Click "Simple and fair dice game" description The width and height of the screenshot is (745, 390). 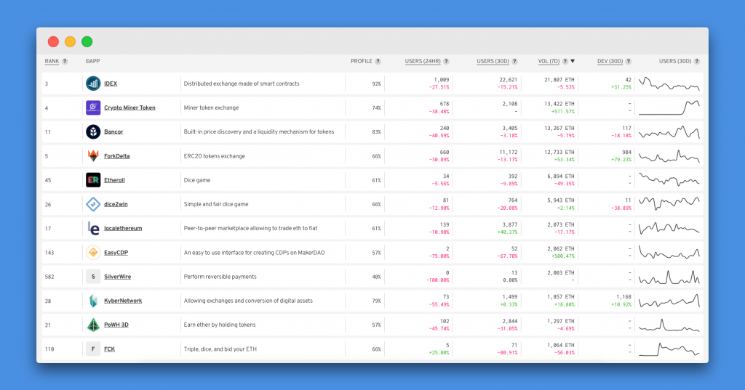[x=216, y=204]
